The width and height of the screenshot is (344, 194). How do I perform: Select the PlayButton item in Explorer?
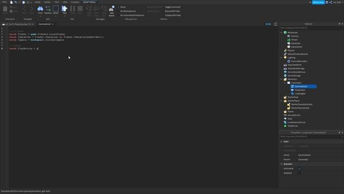(300, 90)
